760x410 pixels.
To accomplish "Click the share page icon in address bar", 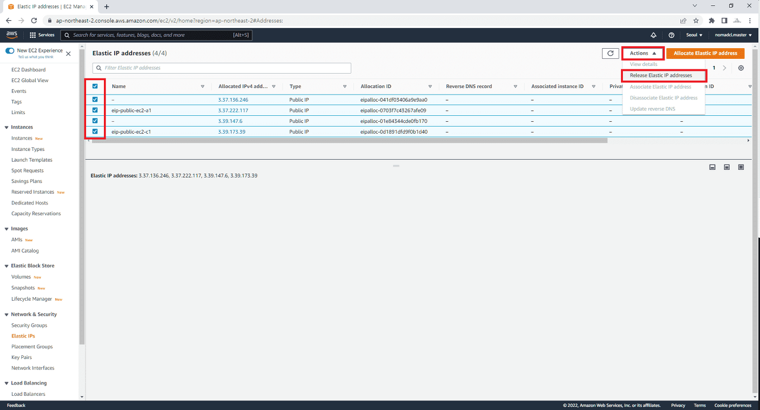I will 683,20.
